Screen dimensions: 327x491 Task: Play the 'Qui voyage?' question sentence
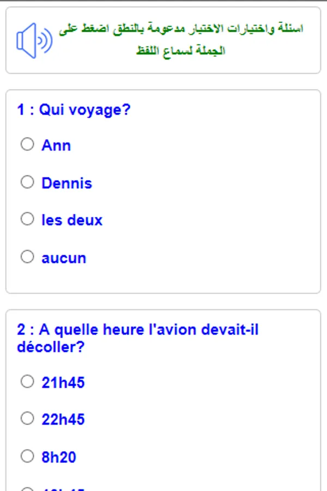(74, 110)
